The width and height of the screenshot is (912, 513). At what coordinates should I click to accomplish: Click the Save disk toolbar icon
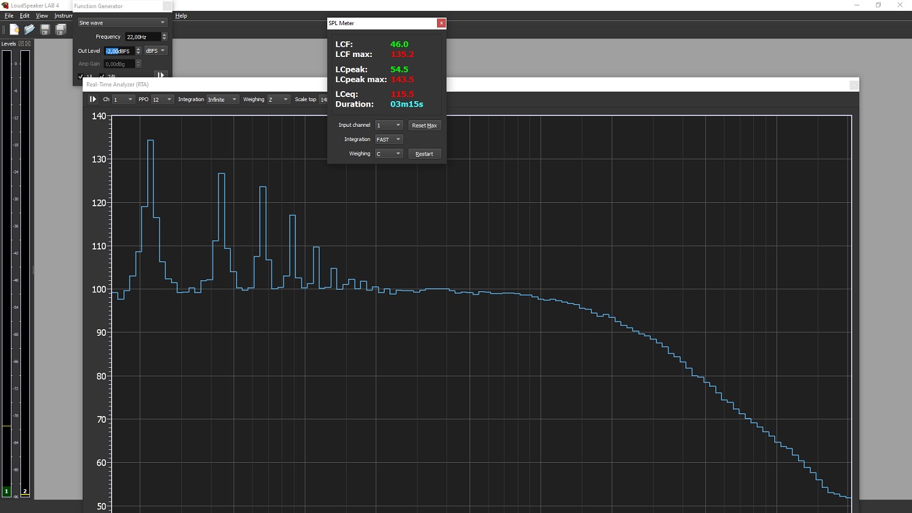45,30
